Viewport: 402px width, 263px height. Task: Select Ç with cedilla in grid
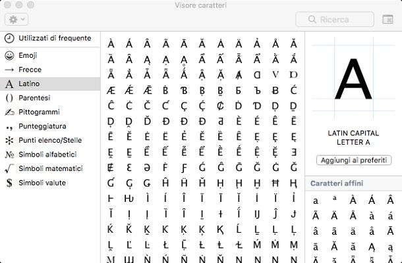(x=184, y=106)
